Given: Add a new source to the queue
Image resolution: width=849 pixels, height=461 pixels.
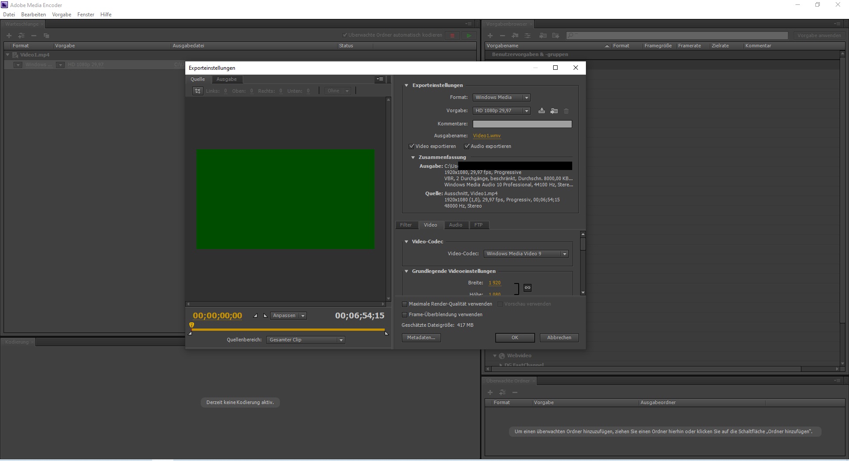Looking at the screenshot, I should [9, 35].
